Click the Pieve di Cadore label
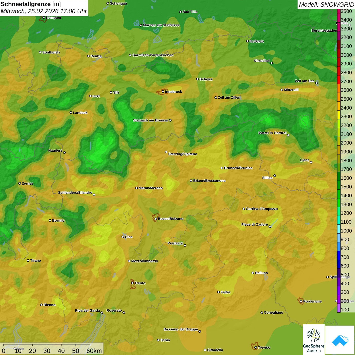 click(255, 224)
